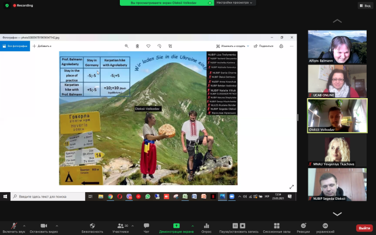Image resolution: width=376 pixels, height=235 pixels.
Task: Click the green Share Screen button
Action: (x=176, y=226)
